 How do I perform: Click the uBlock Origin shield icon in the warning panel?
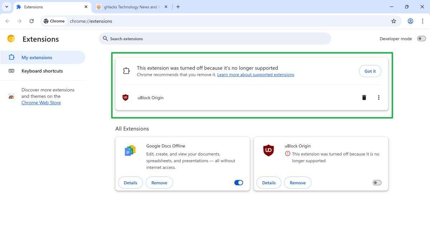[x=125, y=98]
